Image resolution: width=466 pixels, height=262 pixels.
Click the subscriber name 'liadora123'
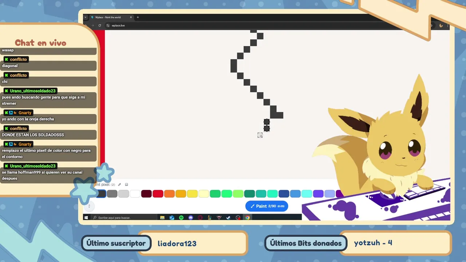(x=177, y=243)
